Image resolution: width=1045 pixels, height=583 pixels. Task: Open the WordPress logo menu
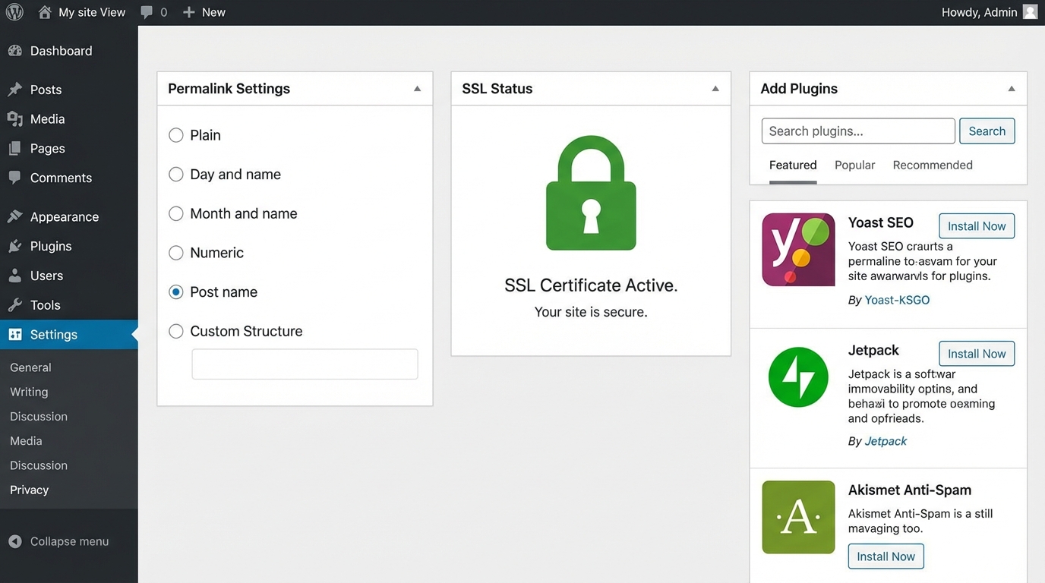(x=14, y=11)
